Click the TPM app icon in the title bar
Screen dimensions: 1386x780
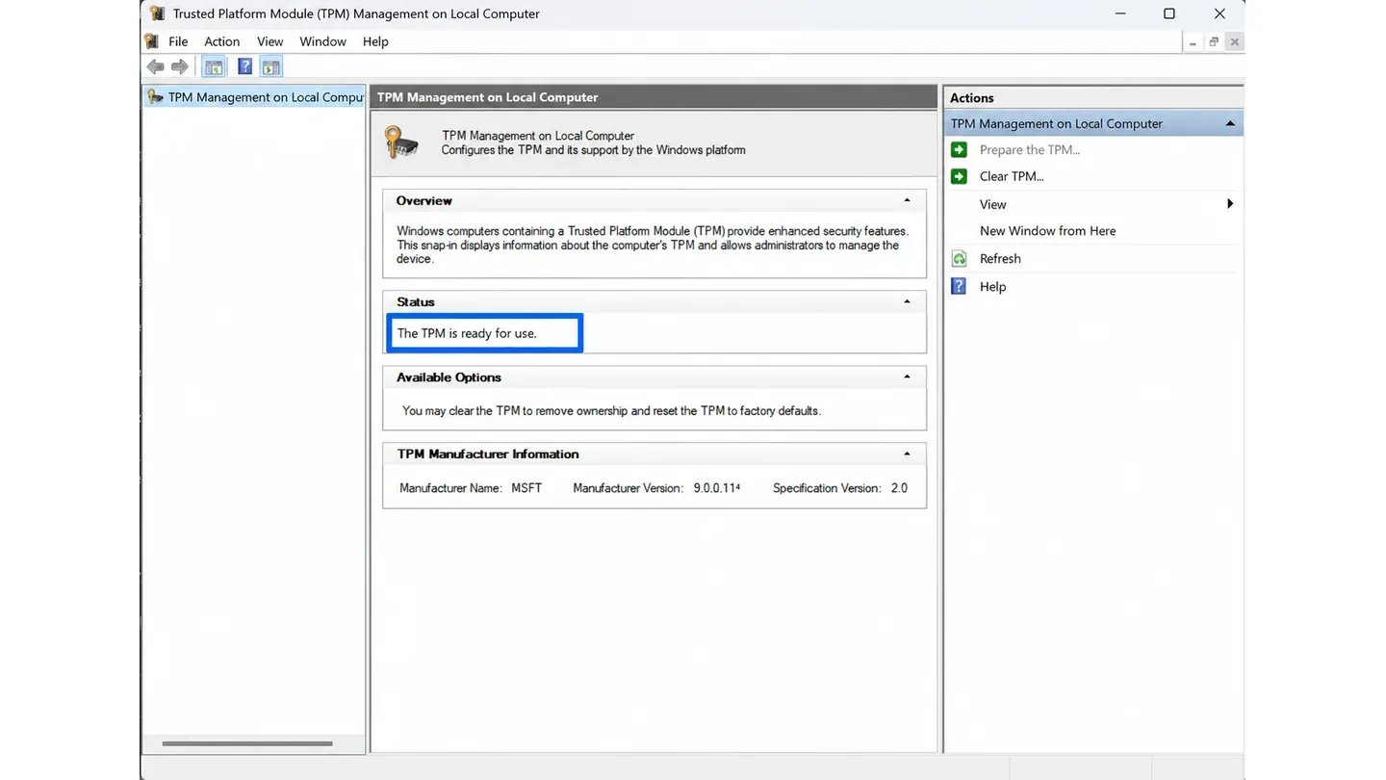point(157,13)
